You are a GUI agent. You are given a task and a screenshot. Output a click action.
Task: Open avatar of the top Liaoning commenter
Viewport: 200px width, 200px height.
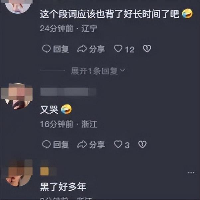(x=18, y=7)
